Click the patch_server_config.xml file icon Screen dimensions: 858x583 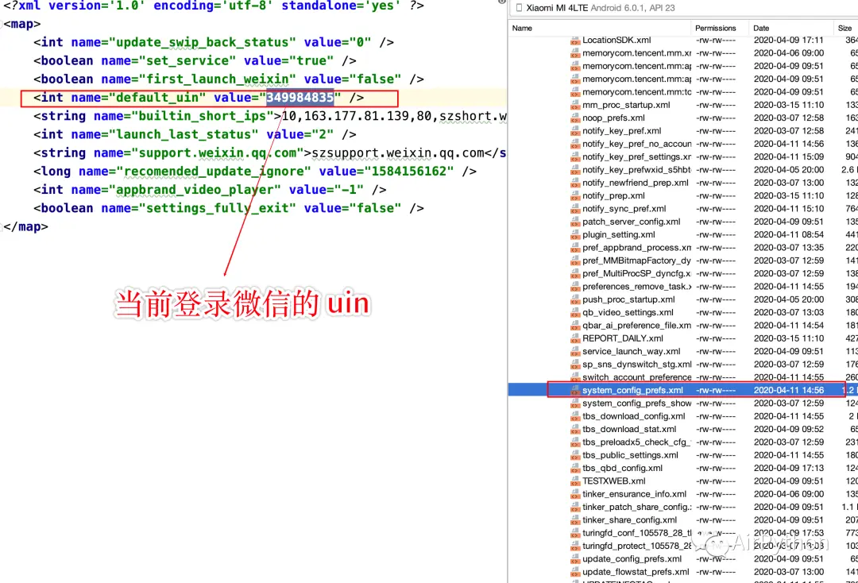tap(574, 222)
